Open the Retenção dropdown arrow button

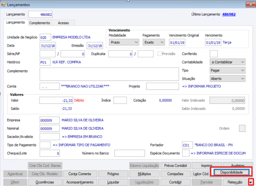point(251,182)
